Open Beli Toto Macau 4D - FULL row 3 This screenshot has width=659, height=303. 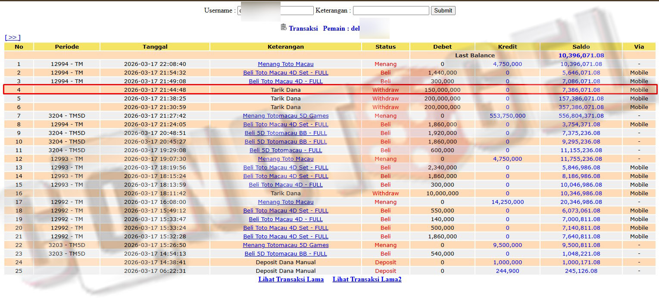click(x=286, y=81)
